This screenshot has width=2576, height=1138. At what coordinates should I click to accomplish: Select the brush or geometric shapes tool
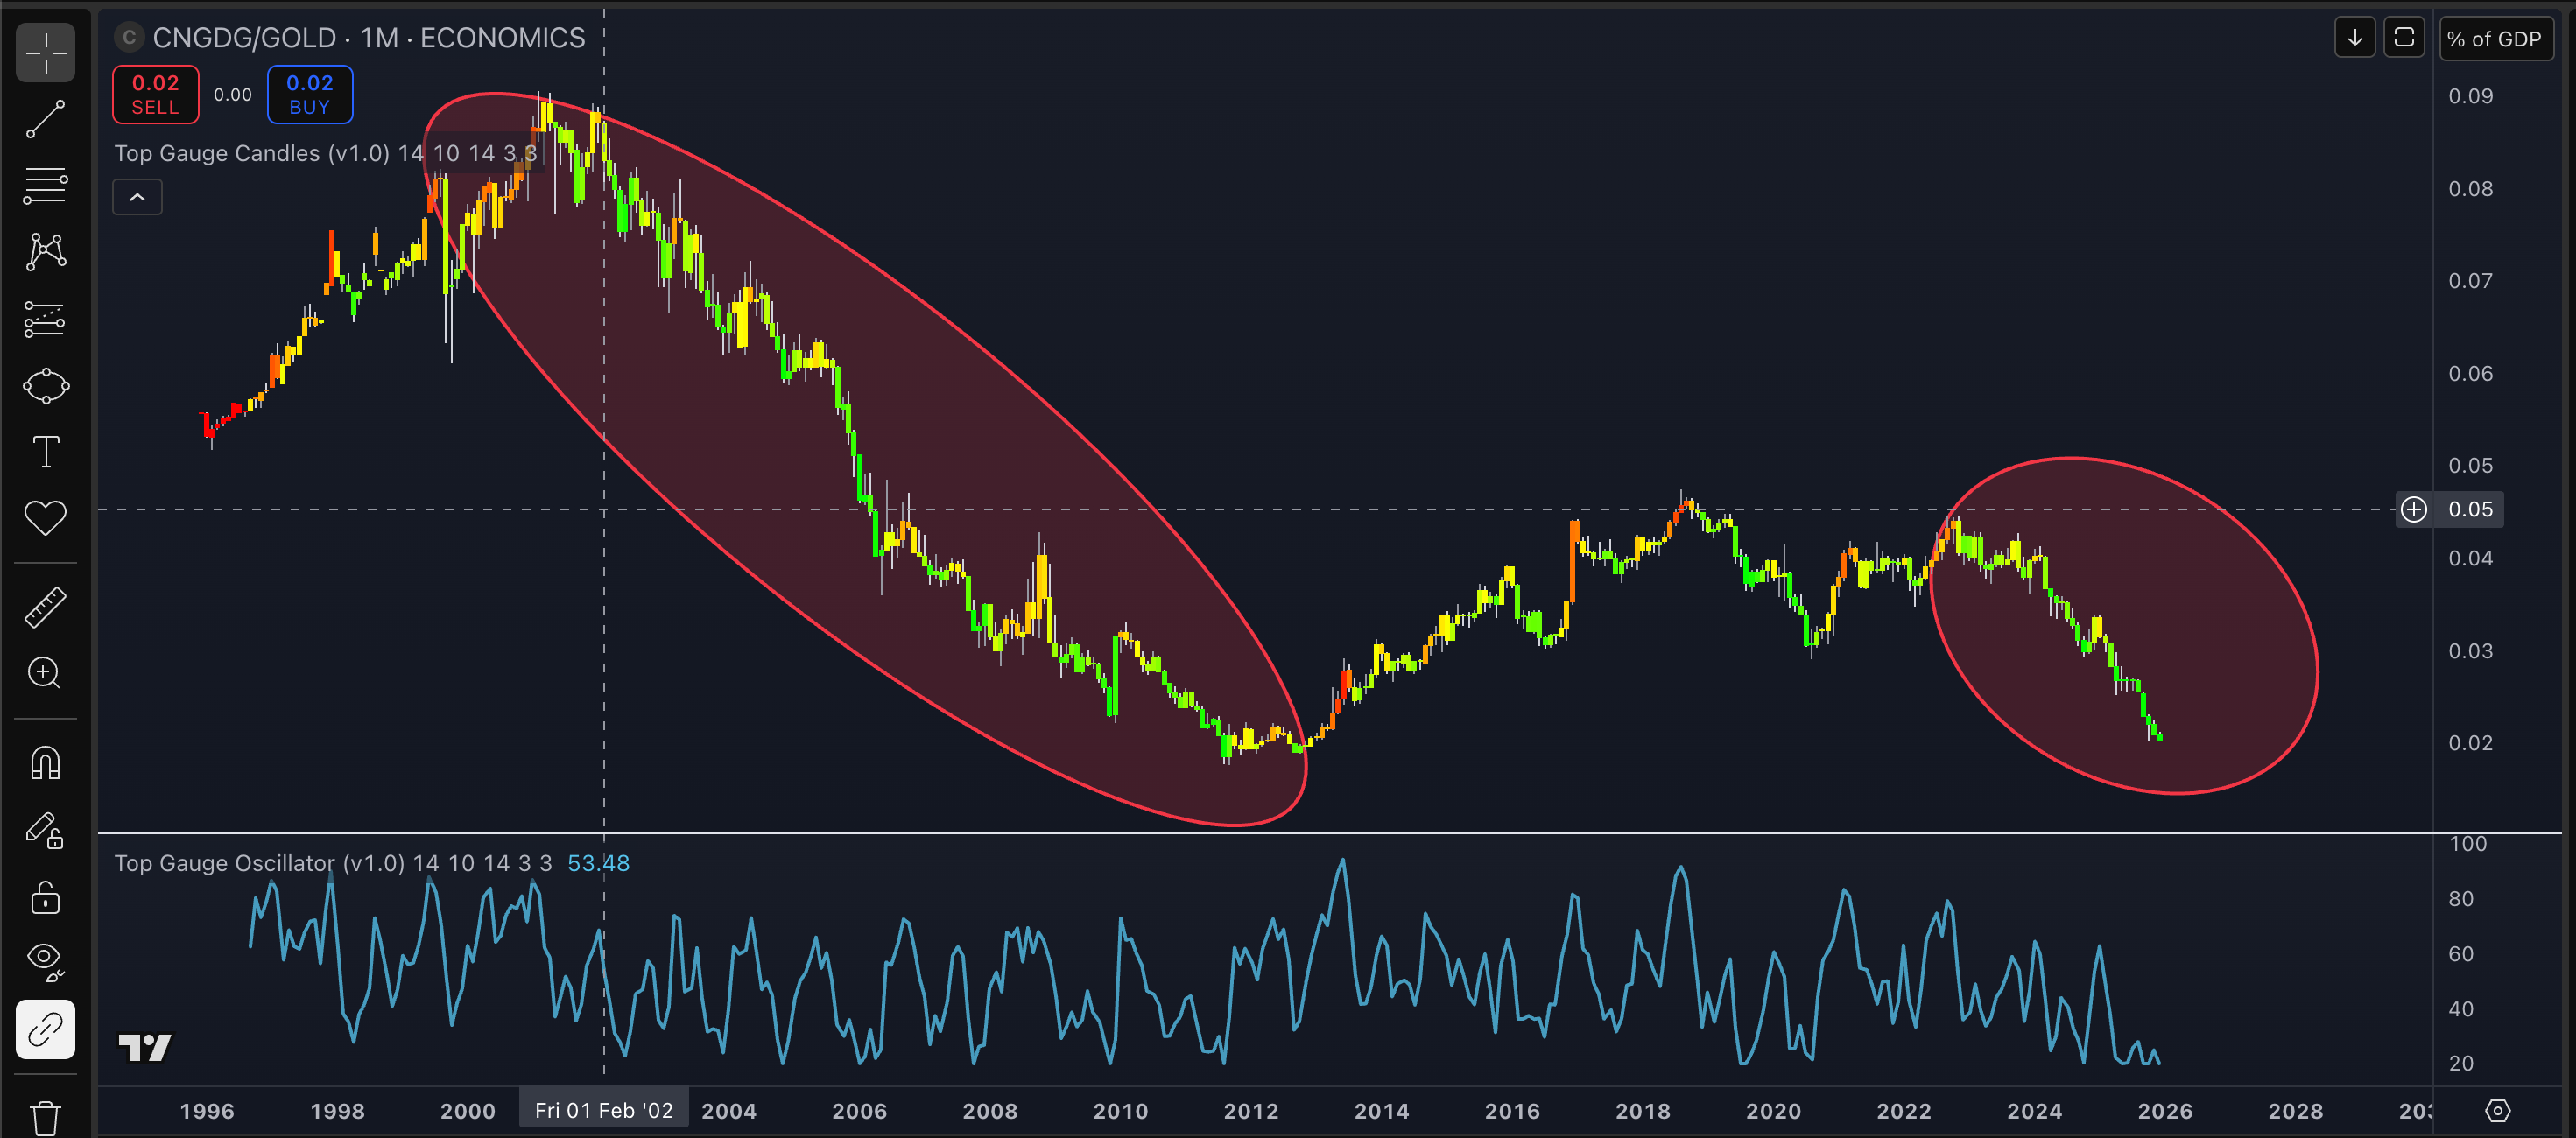pos(45,385)
